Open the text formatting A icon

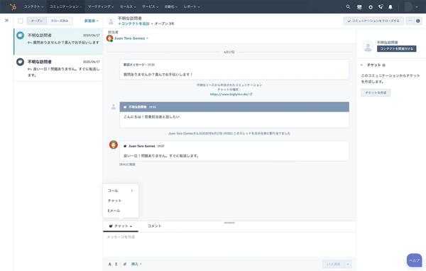(x=110, y=264)
